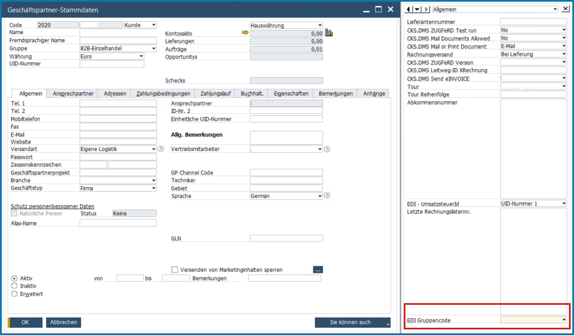Click the Abbrechen button
The height and width of the screenshot is (335, 574).
64,322
